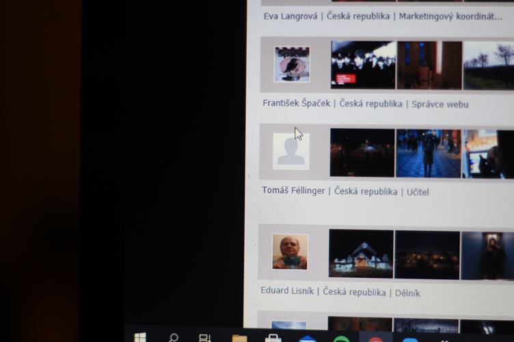Viewport: 514px width, 342px height.
Task: Open the Windows Start menu
Action: (140, 337)
